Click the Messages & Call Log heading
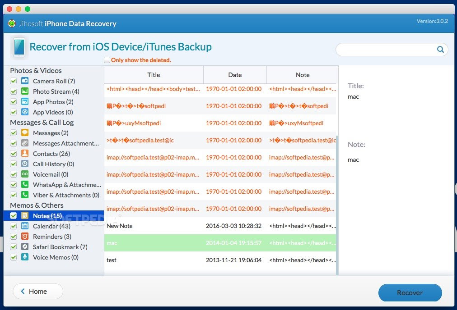The image size is (457, 310). point(42,123)
